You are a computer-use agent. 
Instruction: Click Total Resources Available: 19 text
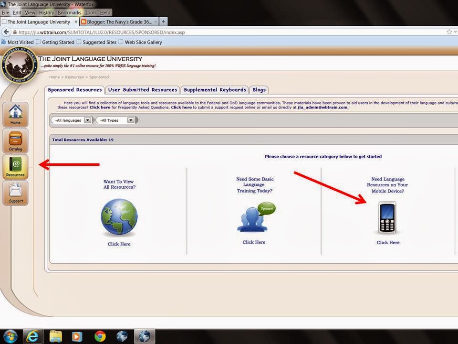(x=83, y=140)
